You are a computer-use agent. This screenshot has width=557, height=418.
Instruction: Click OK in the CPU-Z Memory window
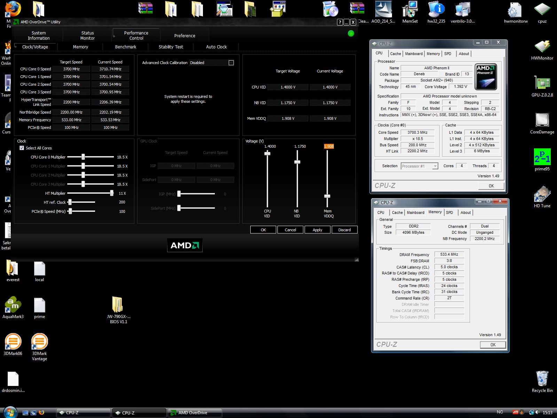click(493, 345)
